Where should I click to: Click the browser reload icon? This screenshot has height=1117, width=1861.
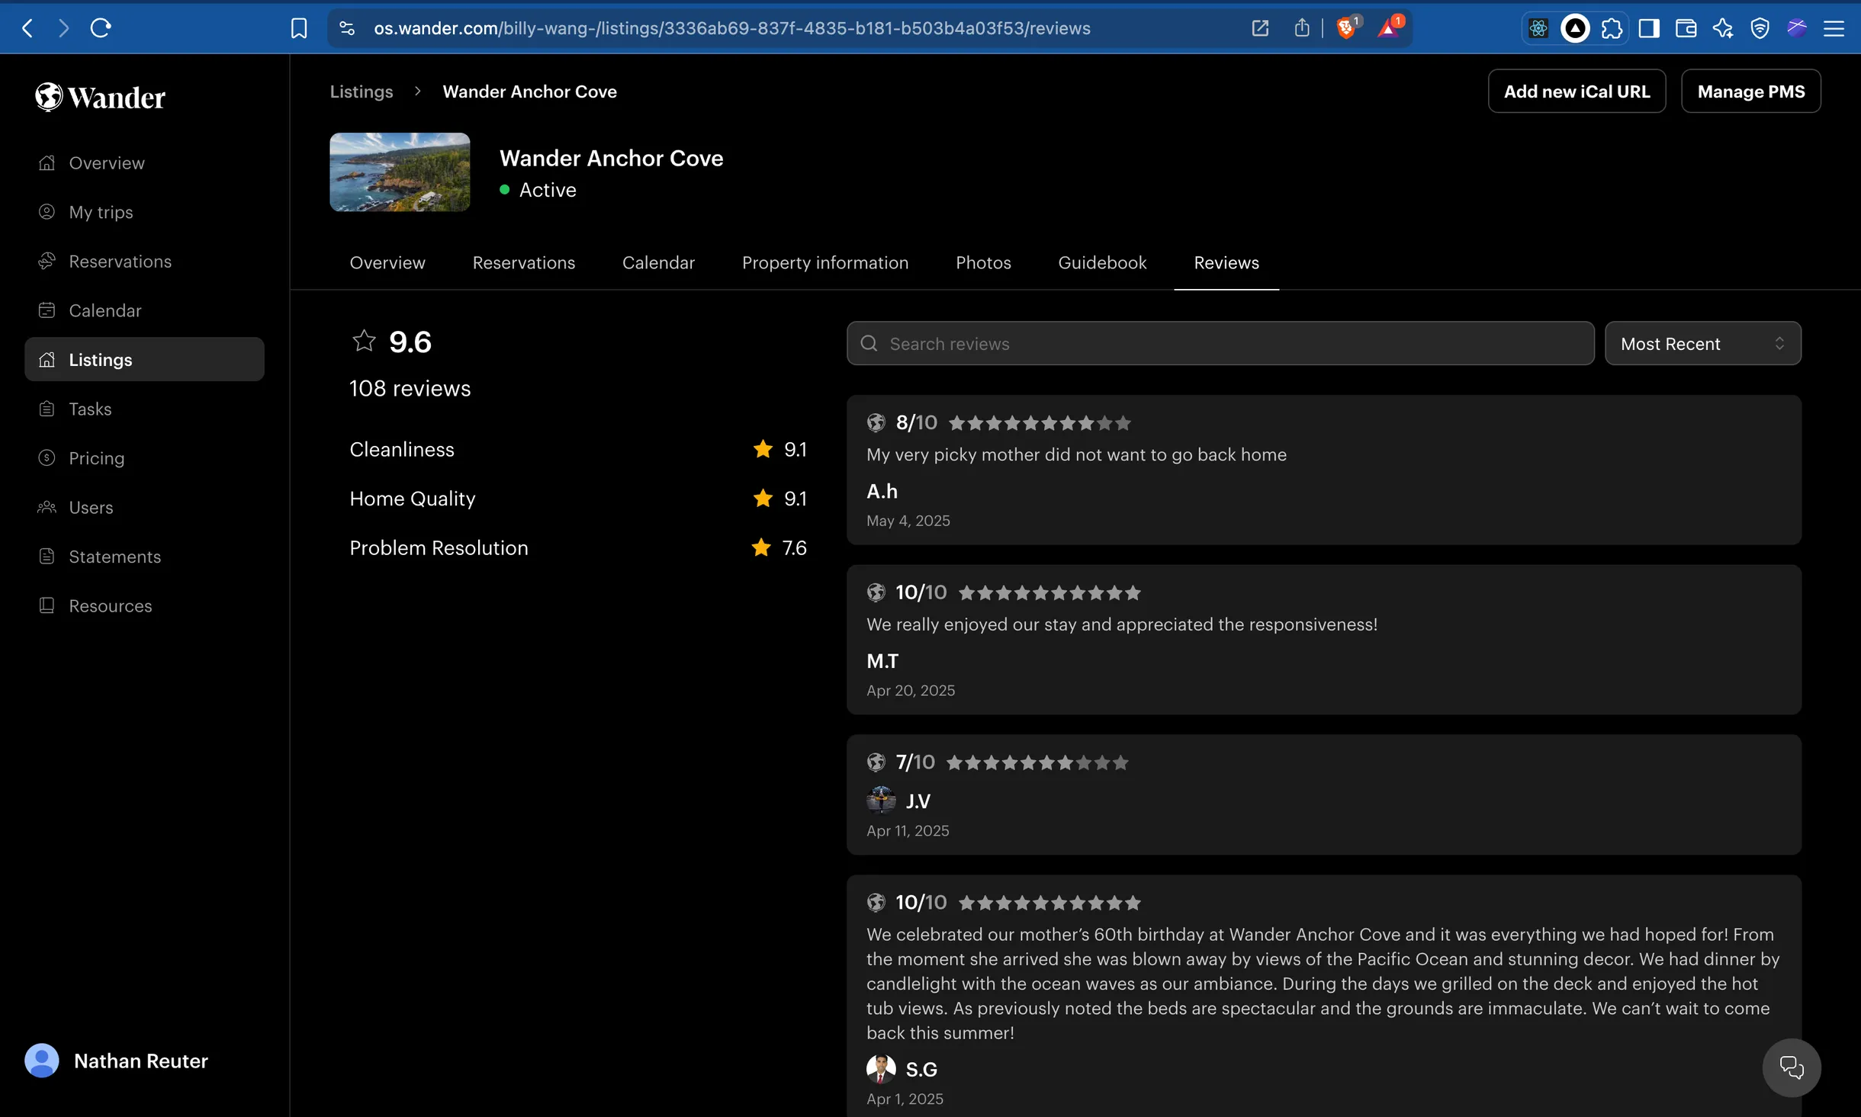point(101,28)
